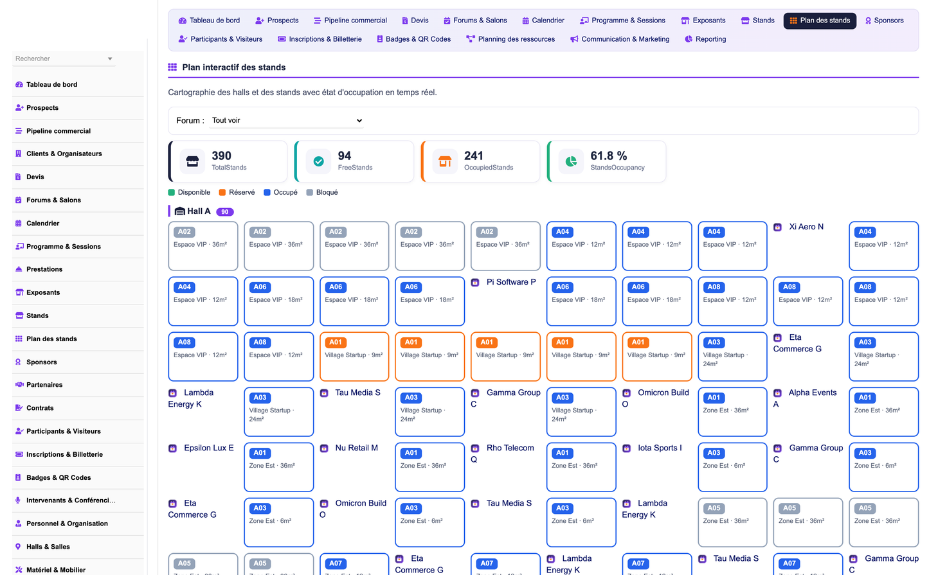Click the FreeStands checkmark icon
Screen dimensions: 929x575
tap(318, 161)
